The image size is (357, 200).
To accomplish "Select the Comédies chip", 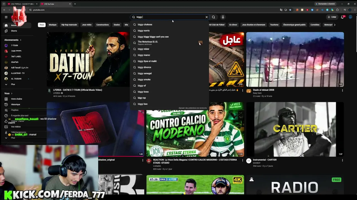I will (315, 25).
